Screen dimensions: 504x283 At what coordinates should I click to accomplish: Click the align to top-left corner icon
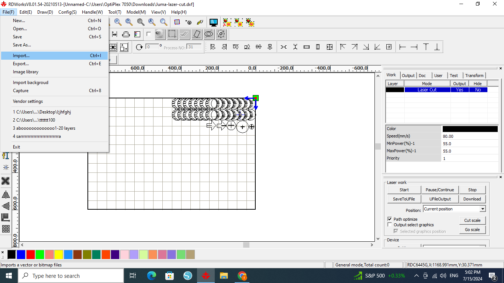pos(343,47)
